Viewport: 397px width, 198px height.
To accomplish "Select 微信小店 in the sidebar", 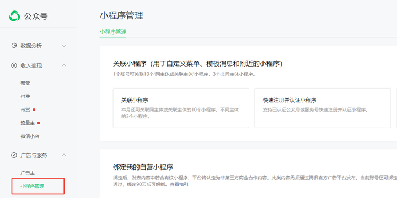I will click(30, 136).
